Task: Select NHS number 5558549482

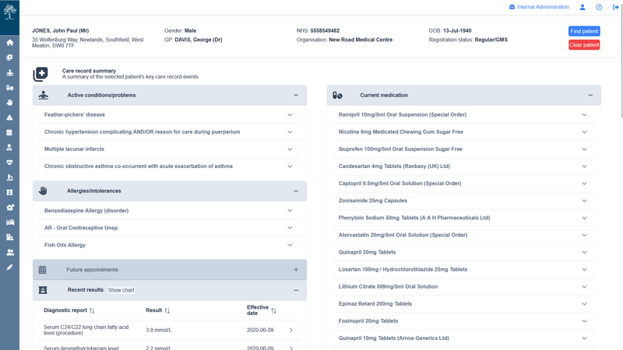Action: tap(325, 30)
